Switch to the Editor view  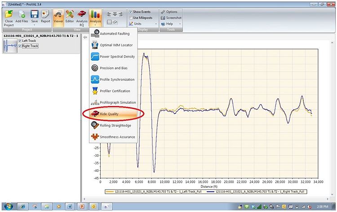[x=70, y=17]
